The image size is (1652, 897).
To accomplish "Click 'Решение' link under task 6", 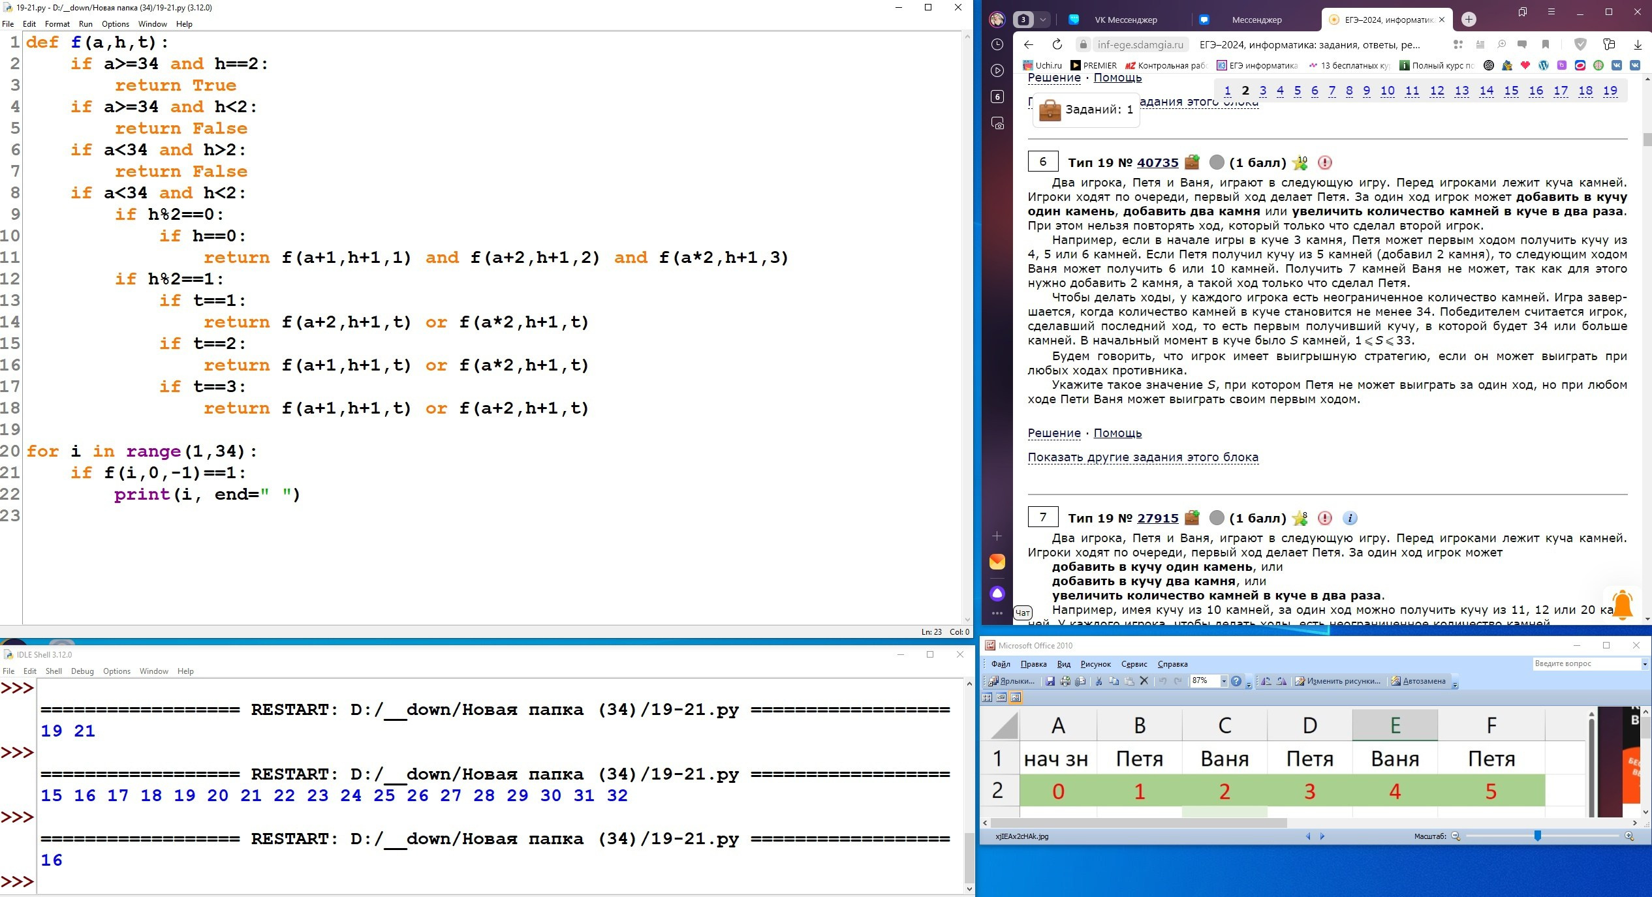I will [1054, 433].
